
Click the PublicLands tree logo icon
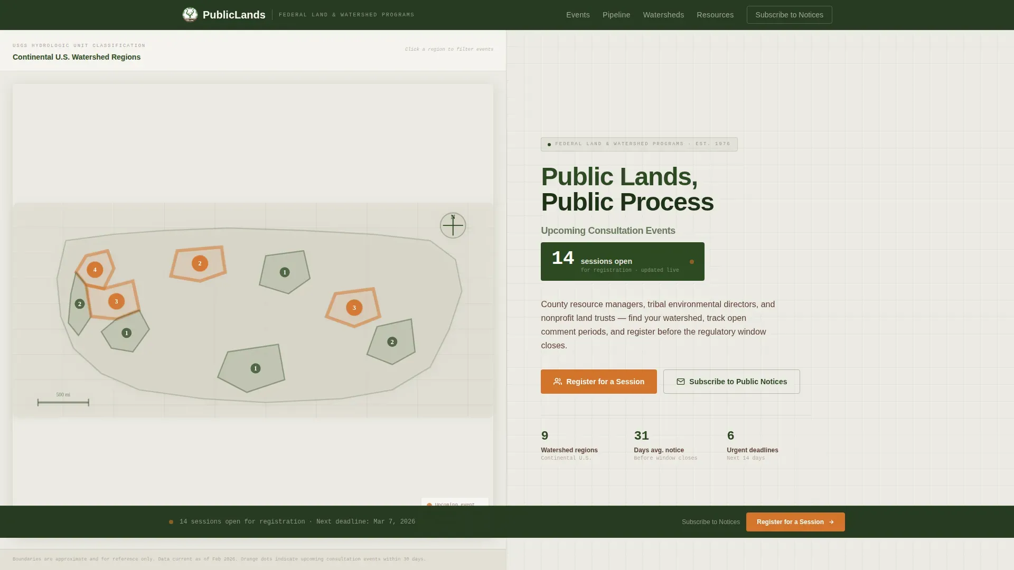(x=190, y=15)
